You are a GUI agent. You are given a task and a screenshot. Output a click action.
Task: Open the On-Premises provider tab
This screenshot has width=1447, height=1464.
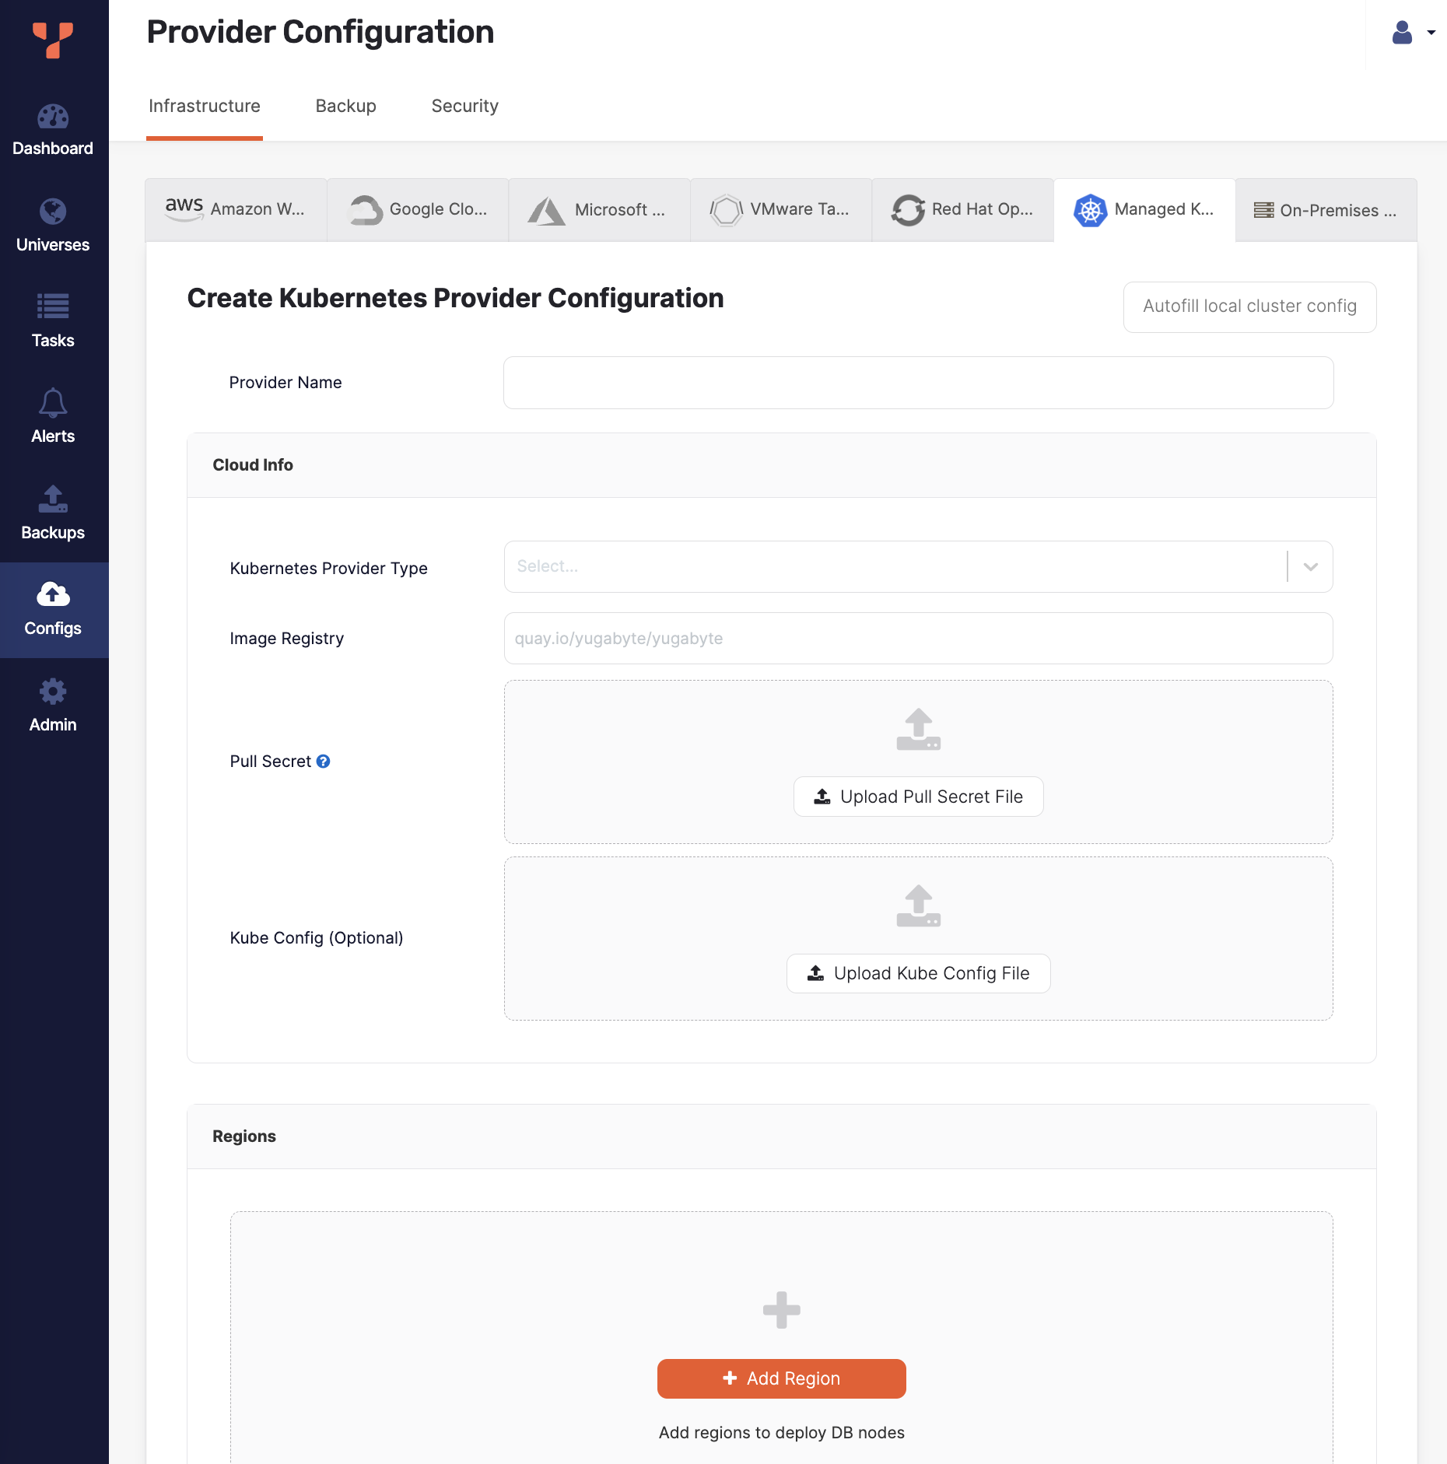[x=1326, y=209]
